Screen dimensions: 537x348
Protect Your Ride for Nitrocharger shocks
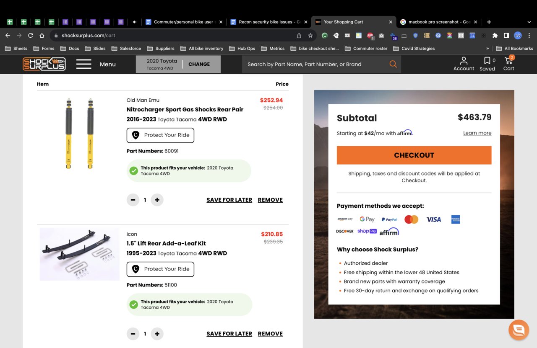pos(160,135)
